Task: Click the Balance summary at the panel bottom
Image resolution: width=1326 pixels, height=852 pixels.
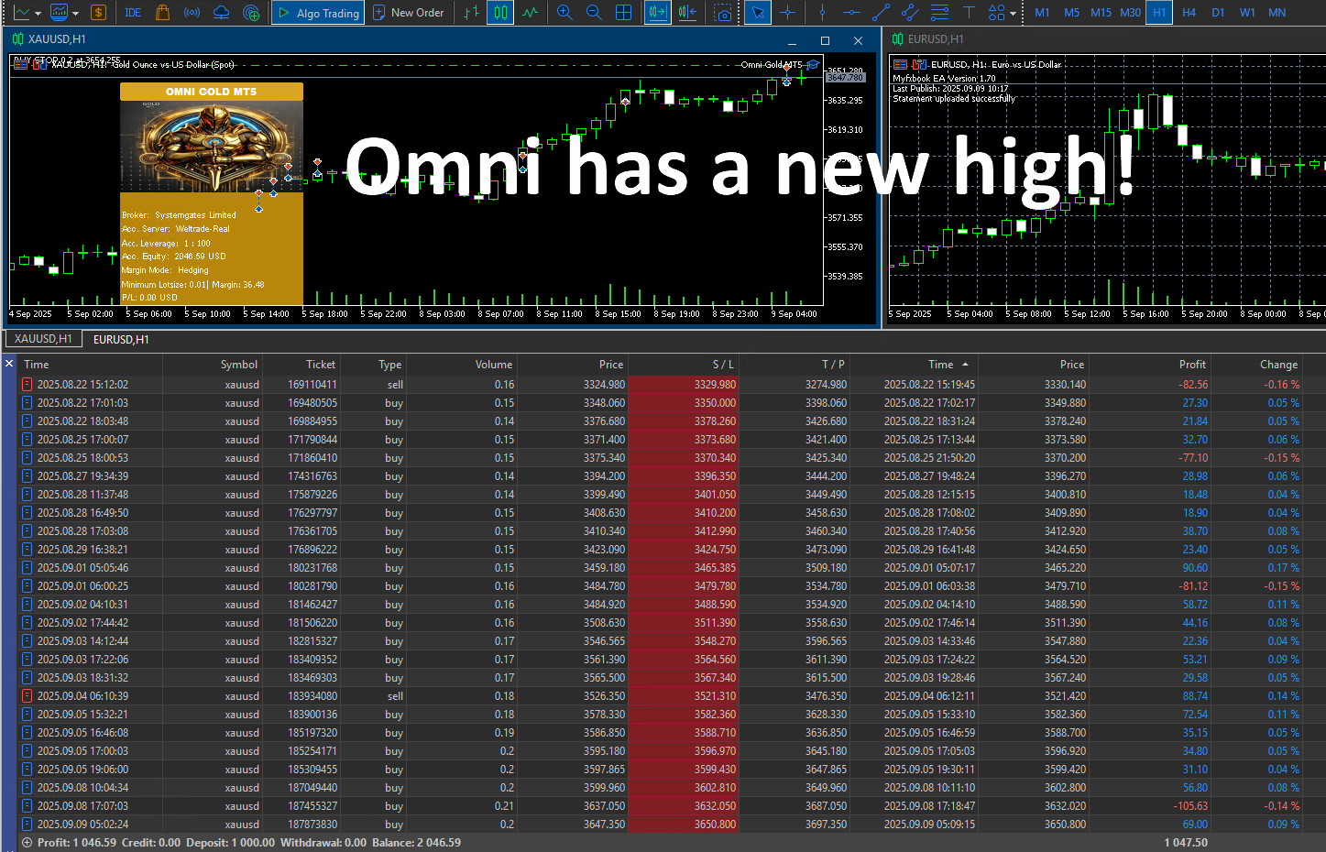Action: 416,843
